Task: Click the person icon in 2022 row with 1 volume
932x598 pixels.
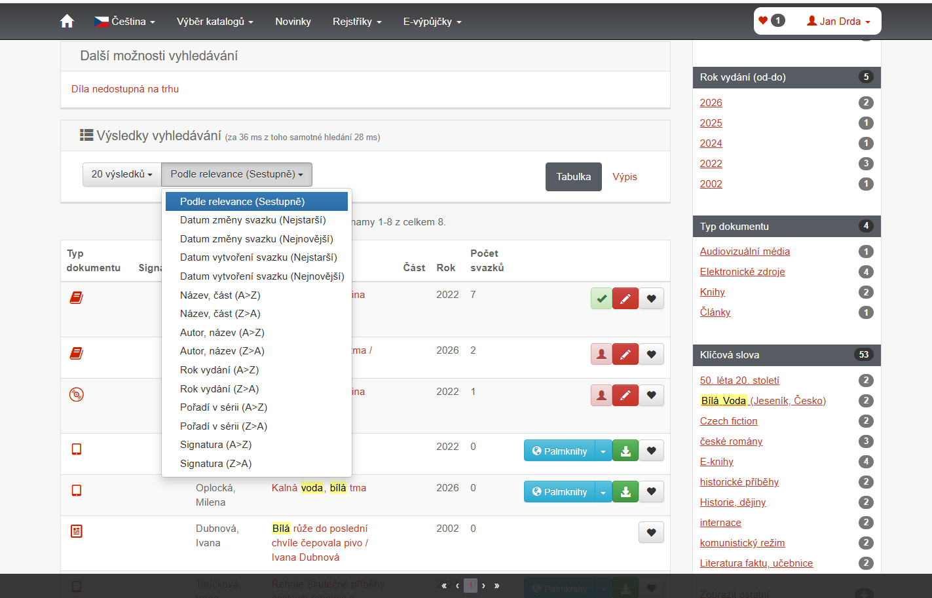Action: pos(601,396)
